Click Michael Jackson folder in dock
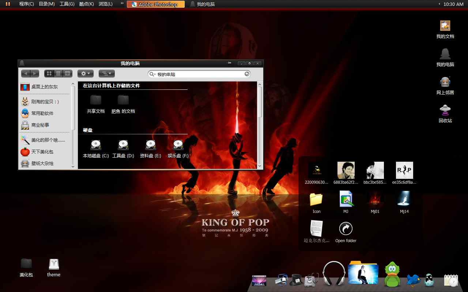 tap(363, 272)
